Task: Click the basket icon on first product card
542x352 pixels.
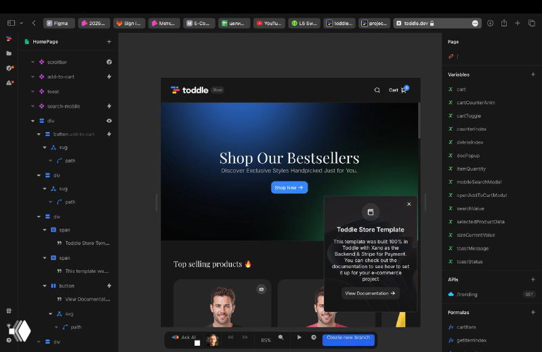Action: (262, 289)
